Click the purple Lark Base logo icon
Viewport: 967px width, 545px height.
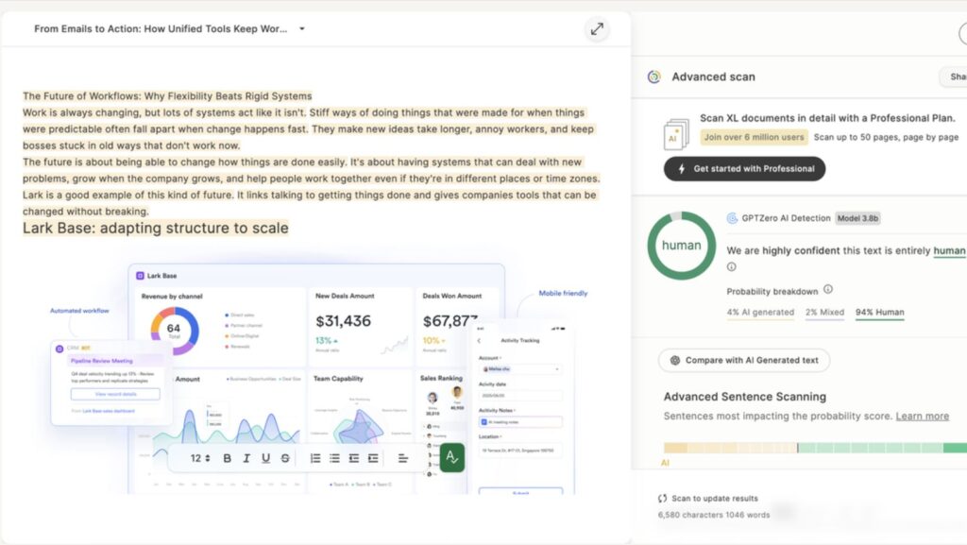[140, 276]
